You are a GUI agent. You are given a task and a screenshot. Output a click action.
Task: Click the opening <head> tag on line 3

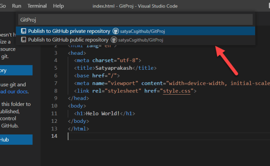click(x=77, y=53)
